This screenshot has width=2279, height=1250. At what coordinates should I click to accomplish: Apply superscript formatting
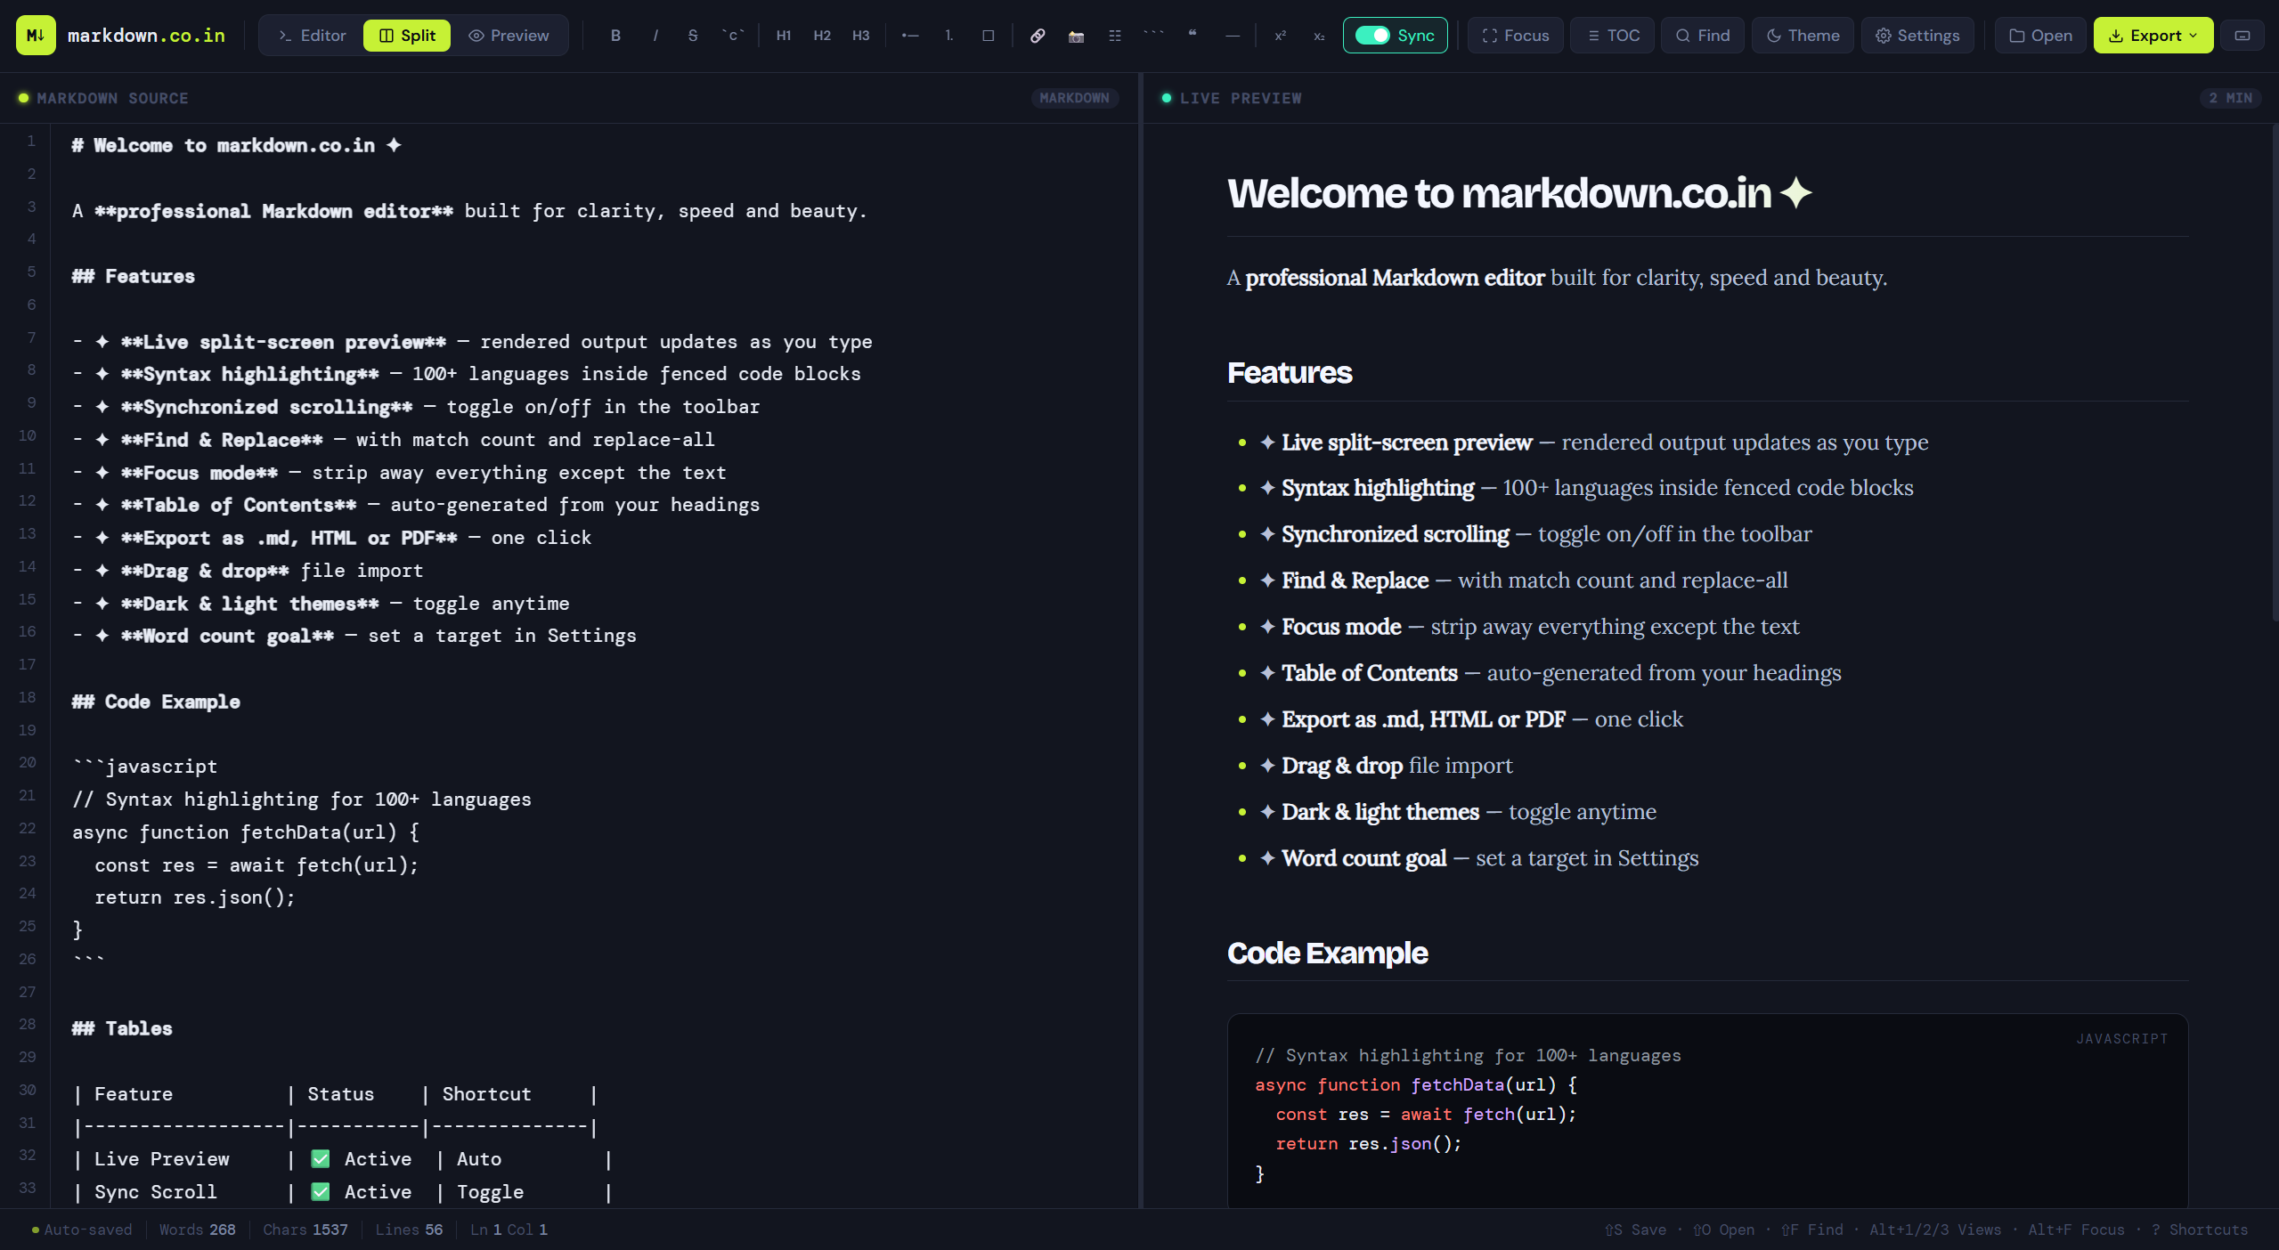coord(1281,36)
